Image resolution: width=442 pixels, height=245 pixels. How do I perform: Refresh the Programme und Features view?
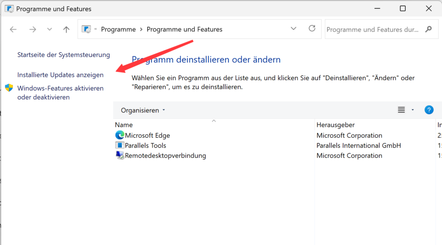(312, 28)
